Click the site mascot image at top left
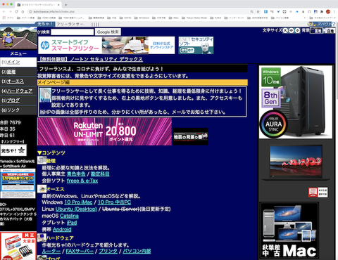 coord(18,38)
